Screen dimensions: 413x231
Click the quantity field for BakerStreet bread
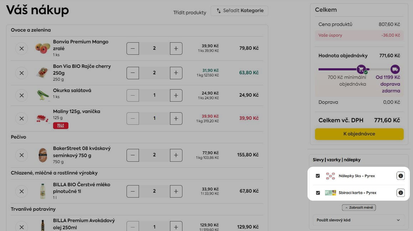click(154, 155)
